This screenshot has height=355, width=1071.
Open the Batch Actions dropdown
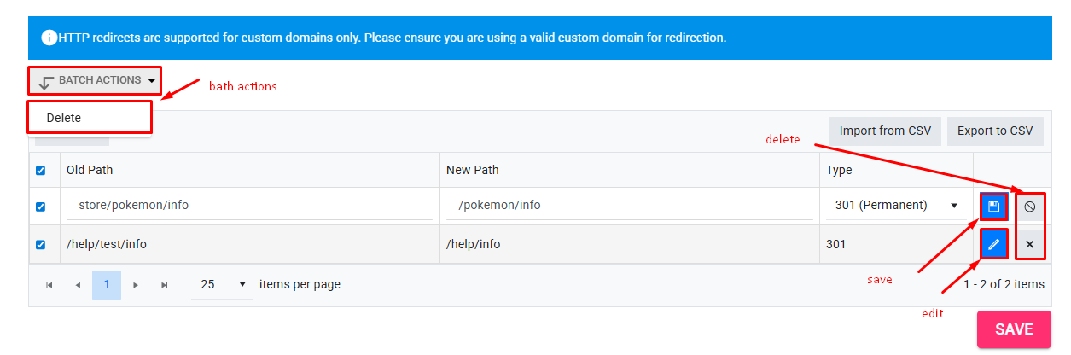[95, 80]
